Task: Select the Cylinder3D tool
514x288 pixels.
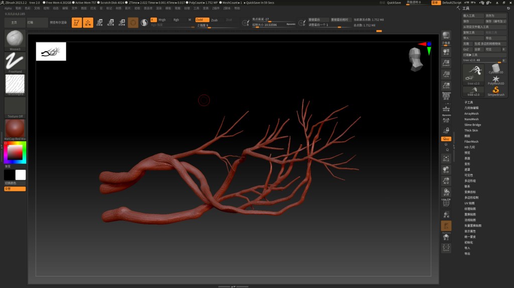Action: tap(496, 69)
